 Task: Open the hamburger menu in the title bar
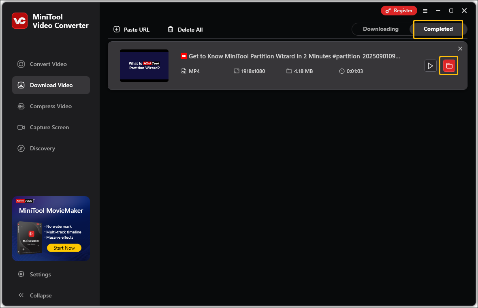click(x=425, y=11)
